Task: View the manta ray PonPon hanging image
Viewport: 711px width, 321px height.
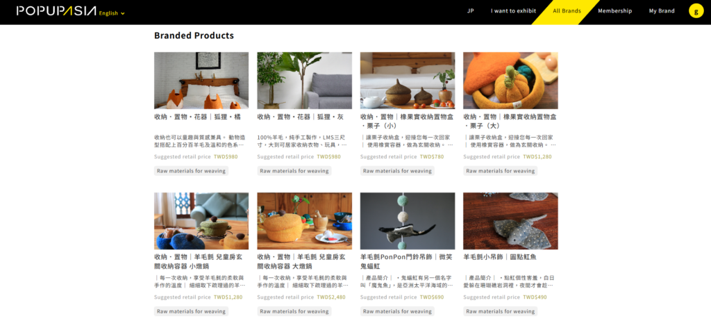Action: pos(407,221)
